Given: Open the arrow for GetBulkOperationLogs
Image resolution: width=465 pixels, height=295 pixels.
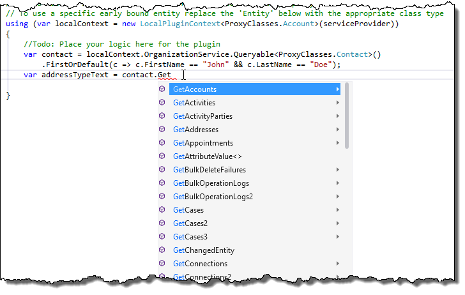Looking at the screenshot, I should coord(337,183).
